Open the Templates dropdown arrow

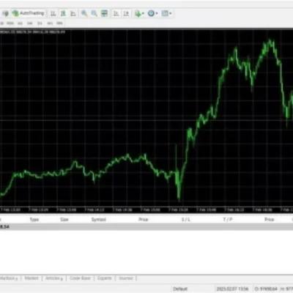pyautogui.click(x=171, y=13)
